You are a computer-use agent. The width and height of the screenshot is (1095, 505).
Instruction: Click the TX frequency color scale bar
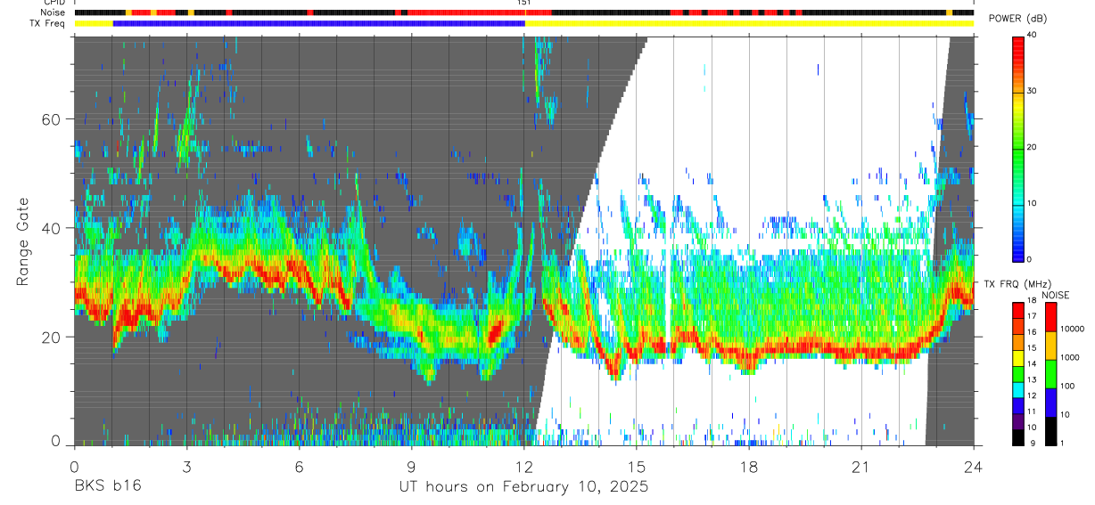[x=1018, y=373]
